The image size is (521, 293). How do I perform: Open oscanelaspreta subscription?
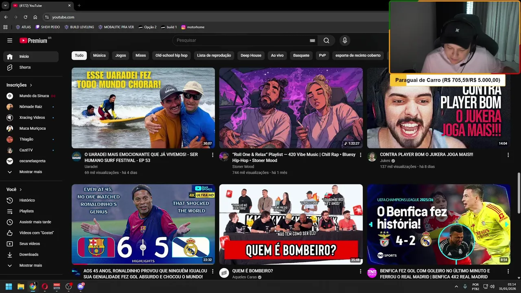31,161
